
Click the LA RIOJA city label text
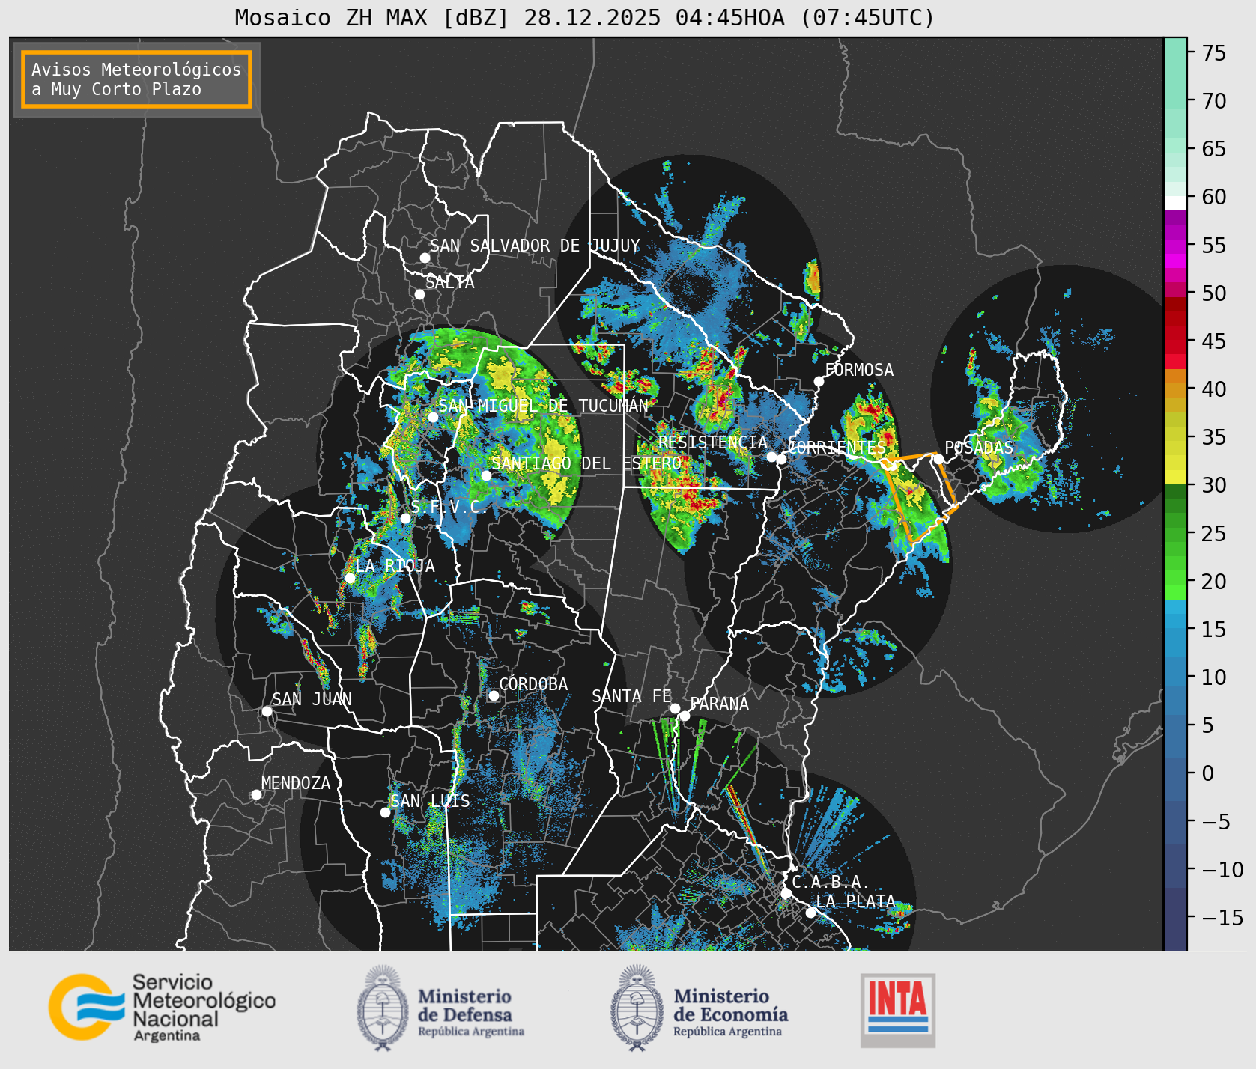click(x=395, y=566)
